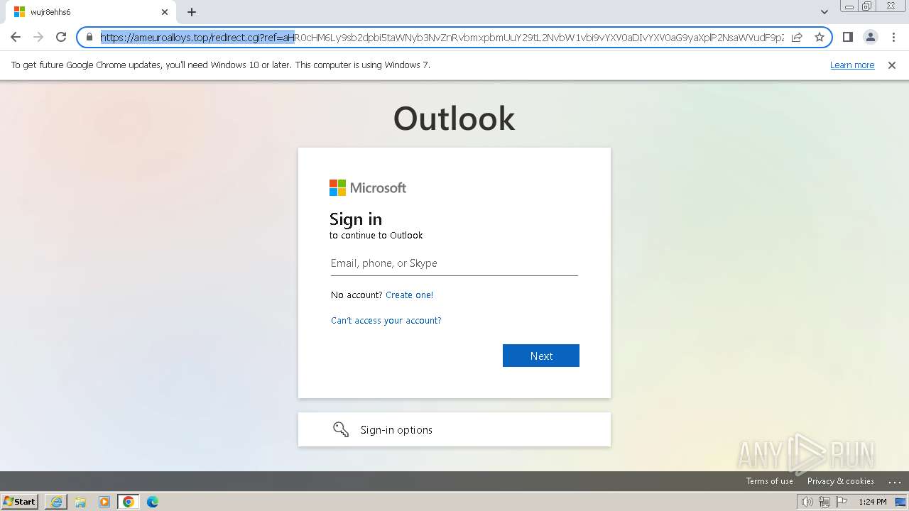Focus the Email, phone, or Skype field

(454, 263)
